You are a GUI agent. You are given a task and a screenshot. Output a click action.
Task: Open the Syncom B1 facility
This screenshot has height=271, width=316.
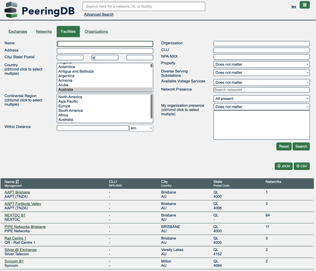pyautogui.click(x=14, y=261)
